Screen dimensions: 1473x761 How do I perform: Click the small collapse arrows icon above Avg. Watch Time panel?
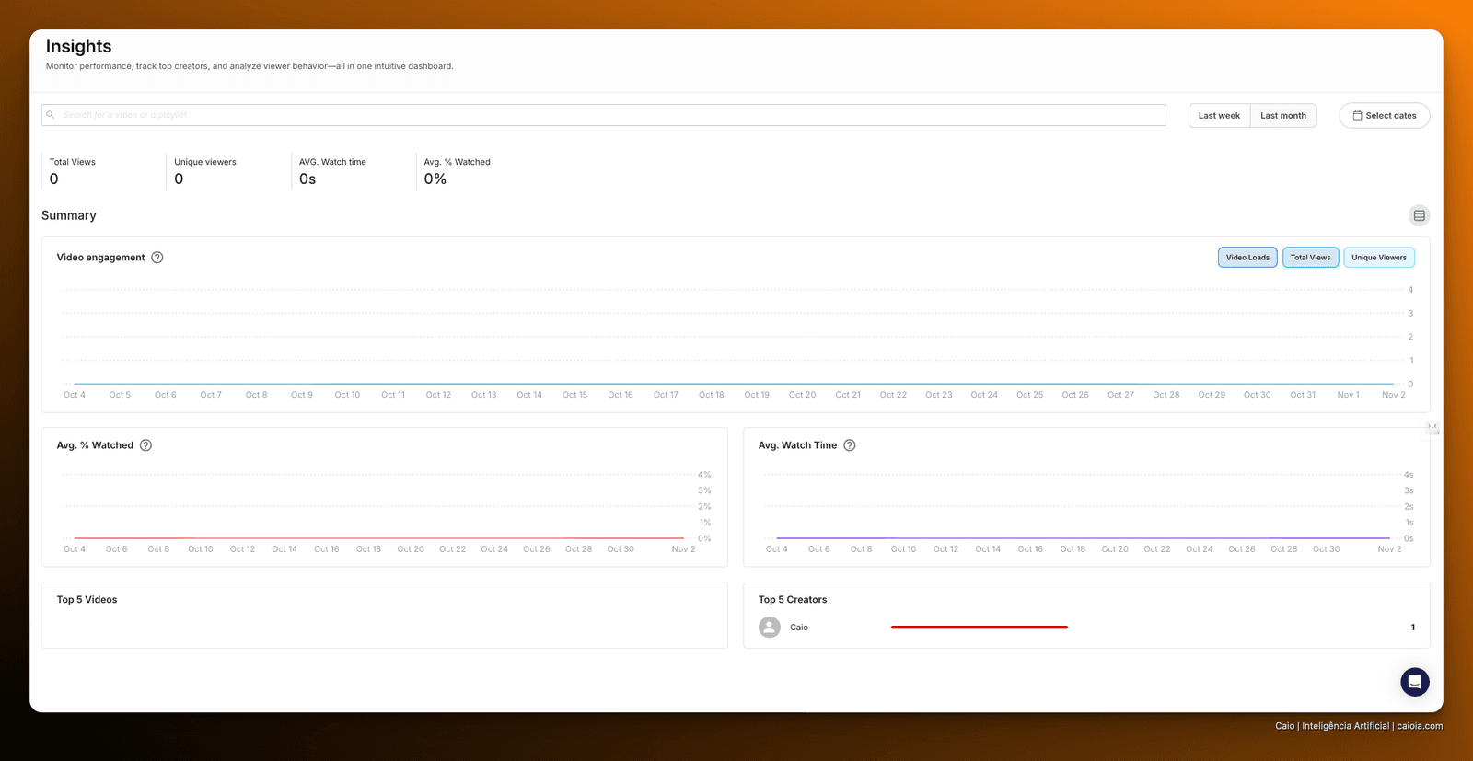point(1432,427)
